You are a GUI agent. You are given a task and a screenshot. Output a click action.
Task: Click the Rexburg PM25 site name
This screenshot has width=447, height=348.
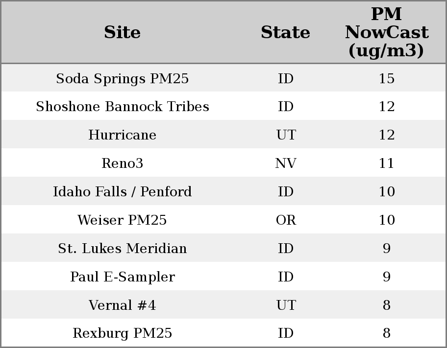click(122, 333)
